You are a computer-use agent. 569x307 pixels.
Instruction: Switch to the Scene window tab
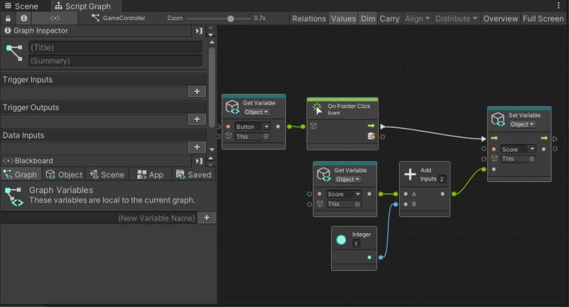21,6
